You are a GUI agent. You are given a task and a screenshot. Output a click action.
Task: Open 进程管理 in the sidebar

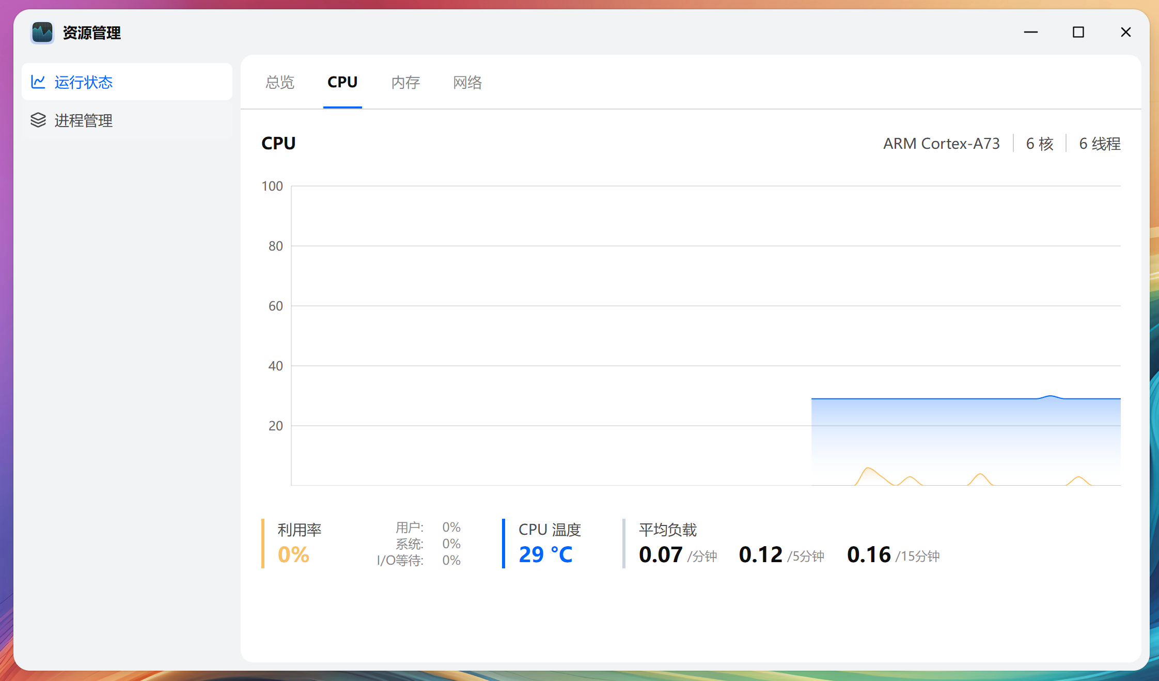83,120
